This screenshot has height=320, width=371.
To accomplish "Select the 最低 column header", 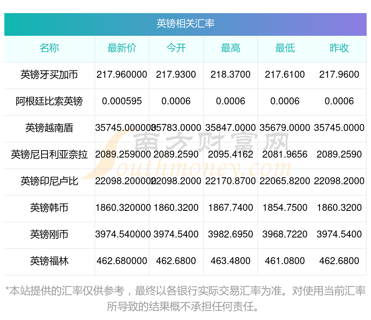I will [x=285, y=48].
